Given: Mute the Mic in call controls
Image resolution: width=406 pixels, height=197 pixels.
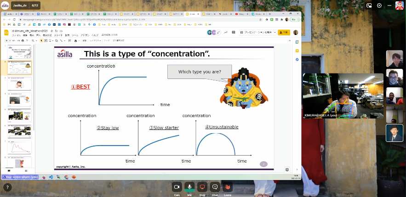Looking at the screenshot, I should pos(189,187).
